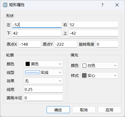Click the 圆角半径 label text
Image resolution: width=125 pixels, height=117 pixels.
coord(14,98)
